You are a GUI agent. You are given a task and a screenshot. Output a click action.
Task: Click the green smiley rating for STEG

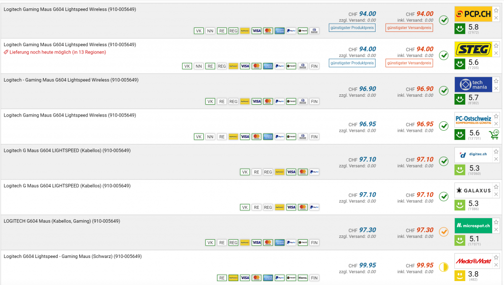(x=460, y=64)
